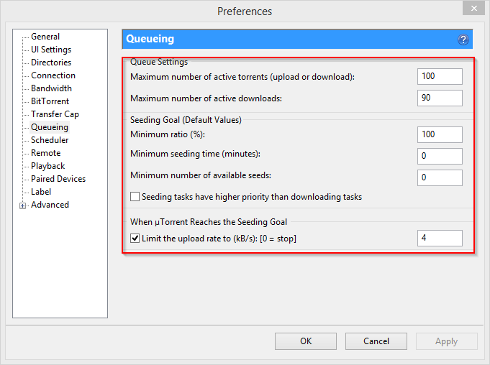This screenshot has width=490, height=365.
Task: Enable seeding tasks higher priority checkbox
Action: click(x=135, y=197)
